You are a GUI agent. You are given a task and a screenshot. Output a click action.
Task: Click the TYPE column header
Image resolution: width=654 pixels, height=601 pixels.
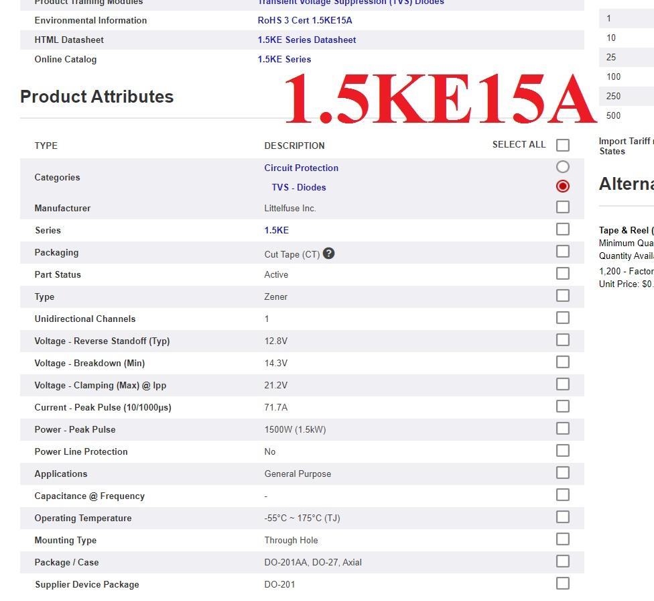pos(46,146)
